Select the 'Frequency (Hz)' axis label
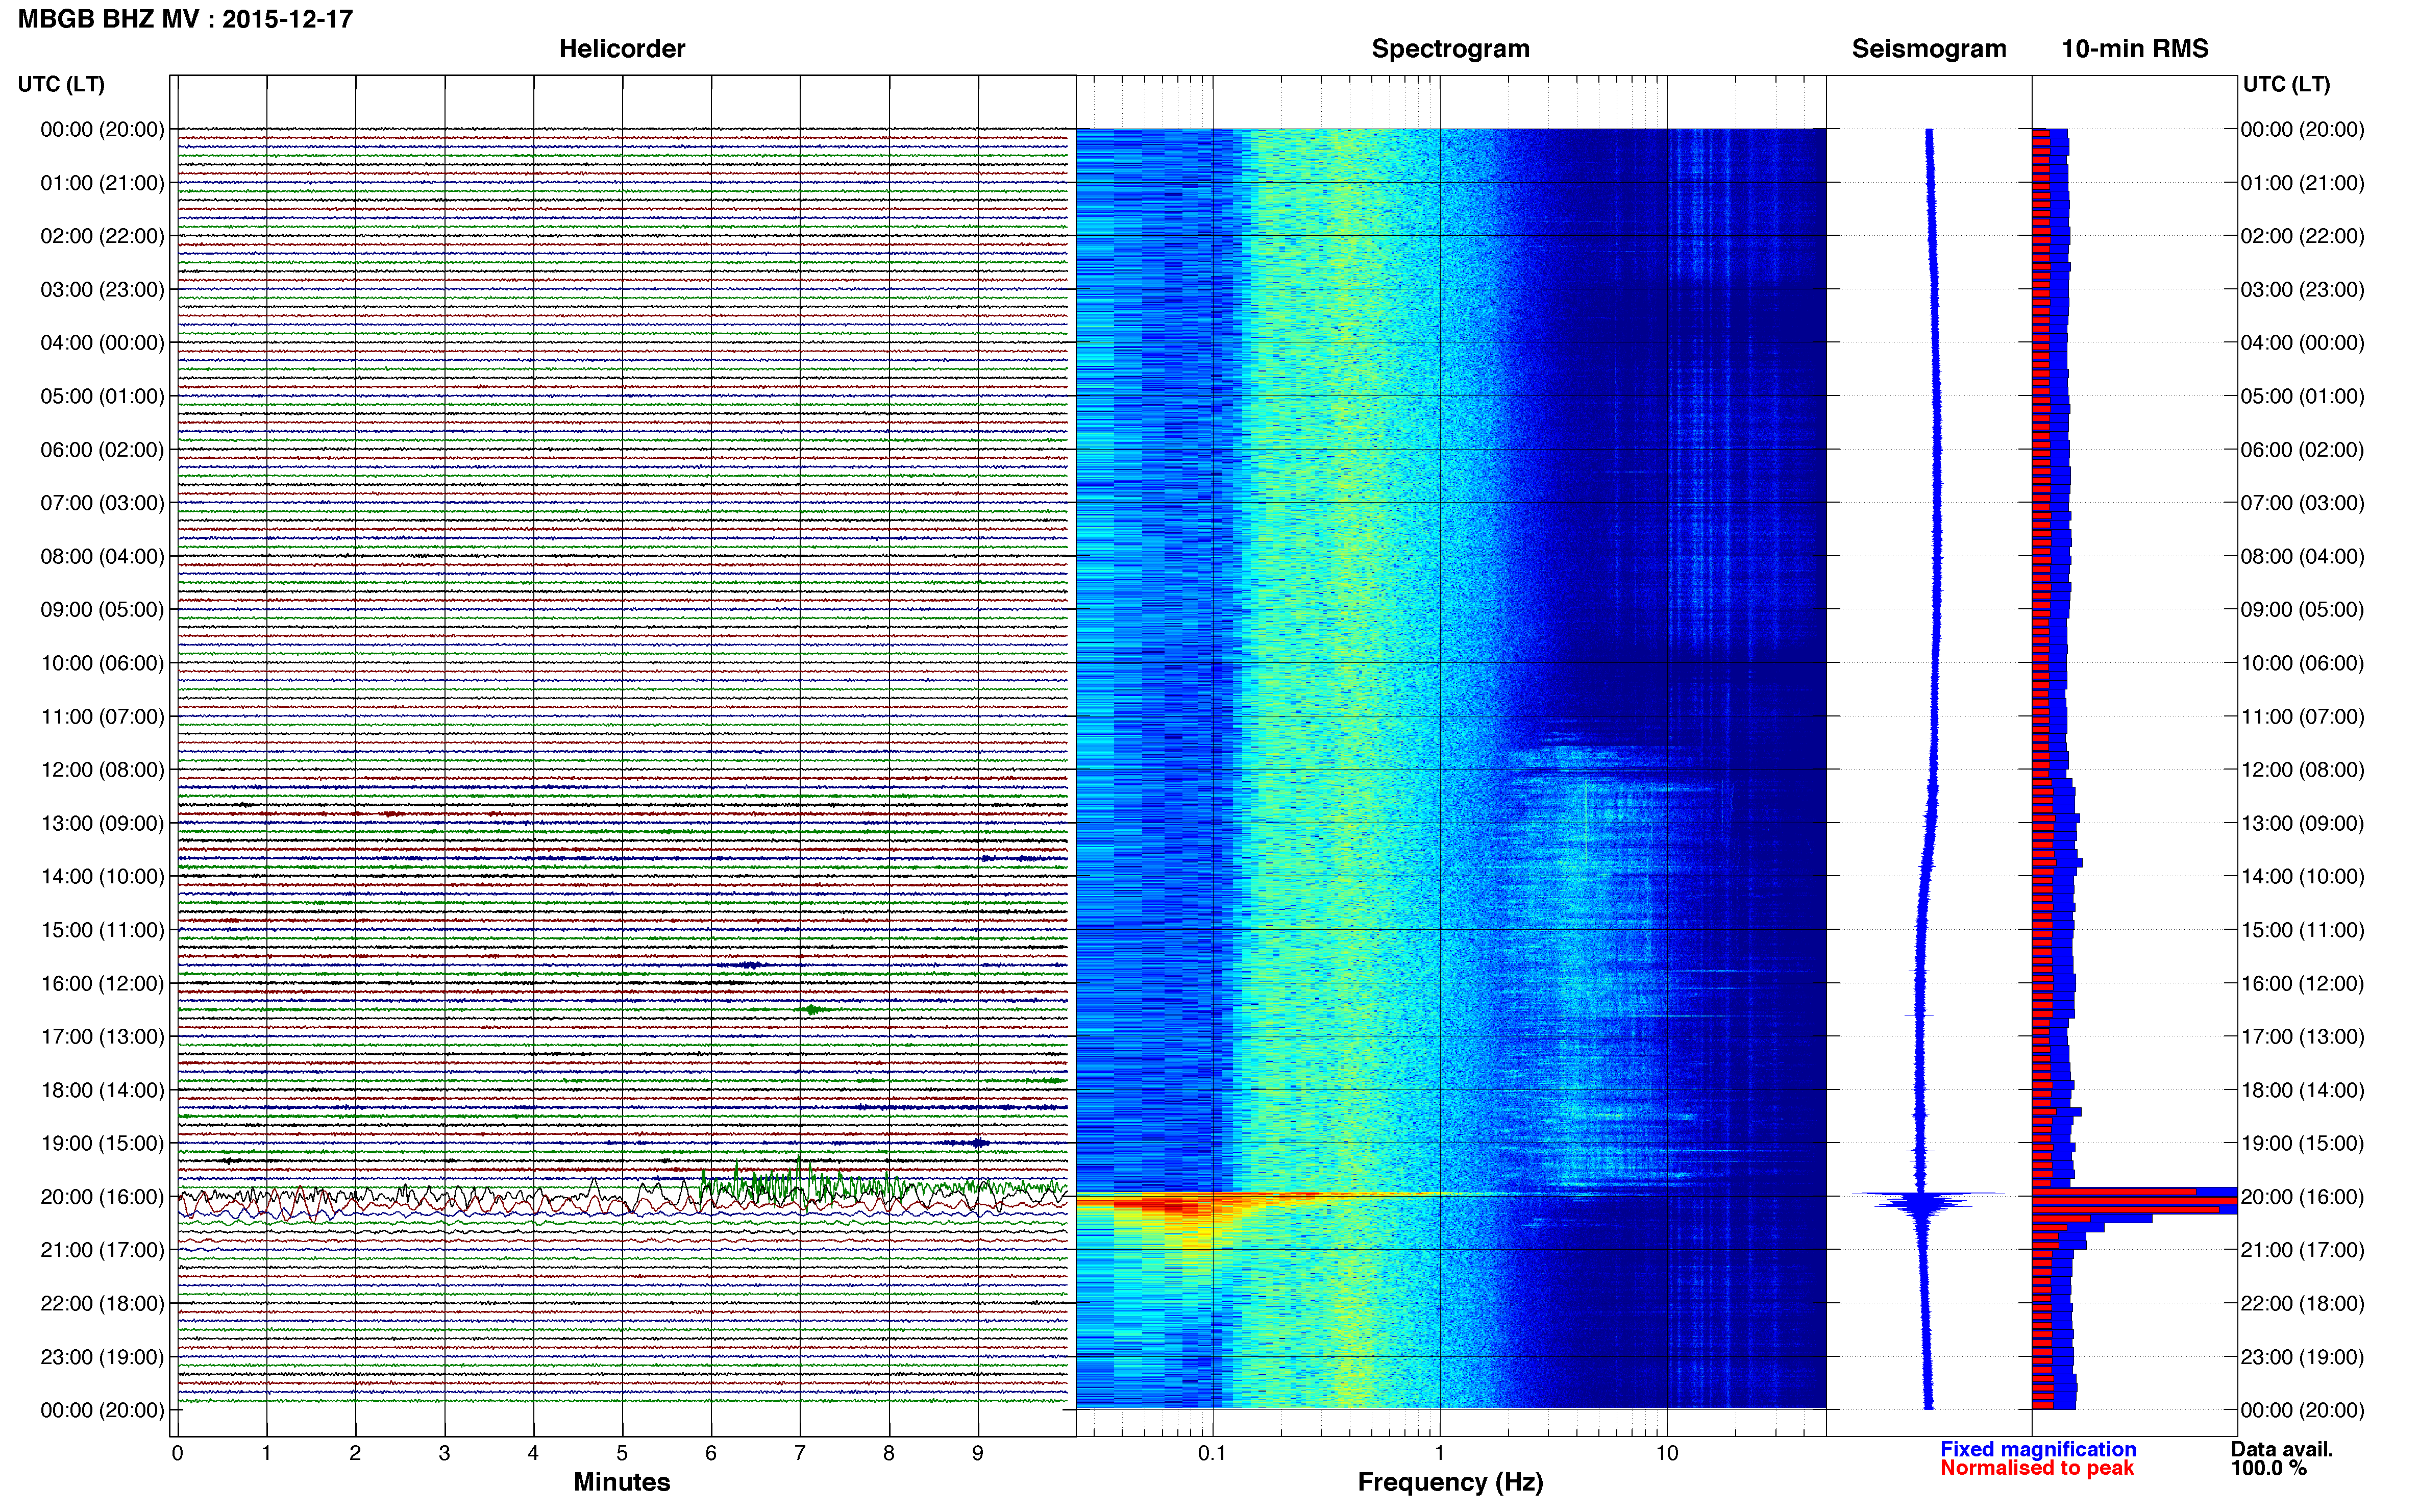This screenshot has height=1512, width=2419. click(x=1450, y=1483)
